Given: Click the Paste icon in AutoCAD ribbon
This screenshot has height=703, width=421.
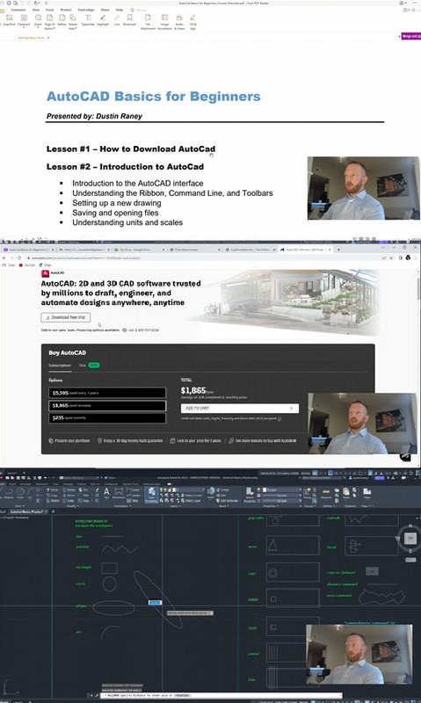Looking at the screenshot, I should [x=346, y=493].
